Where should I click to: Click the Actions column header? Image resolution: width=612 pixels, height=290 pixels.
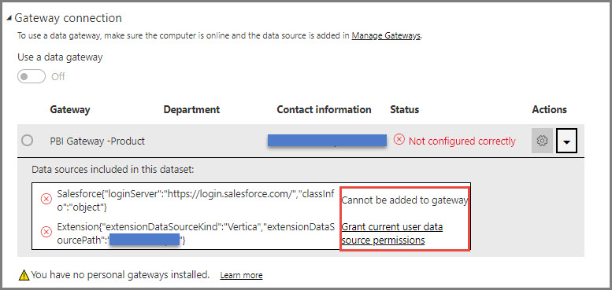549,110
